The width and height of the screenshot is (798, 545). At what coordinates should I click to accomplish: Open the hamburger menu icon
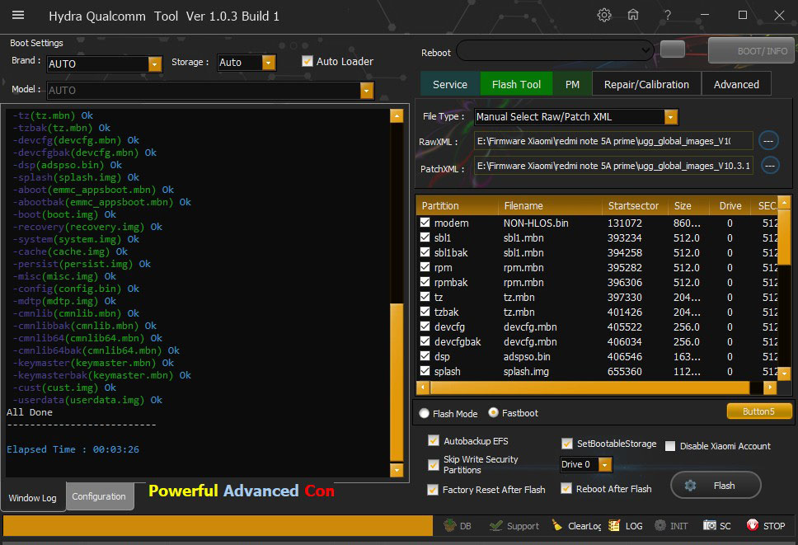click(17, 16)
